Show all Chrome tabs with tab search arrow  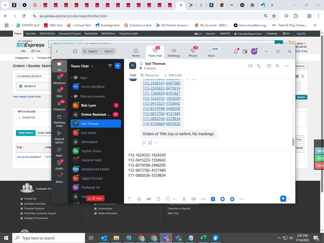(x=5, y=5)
